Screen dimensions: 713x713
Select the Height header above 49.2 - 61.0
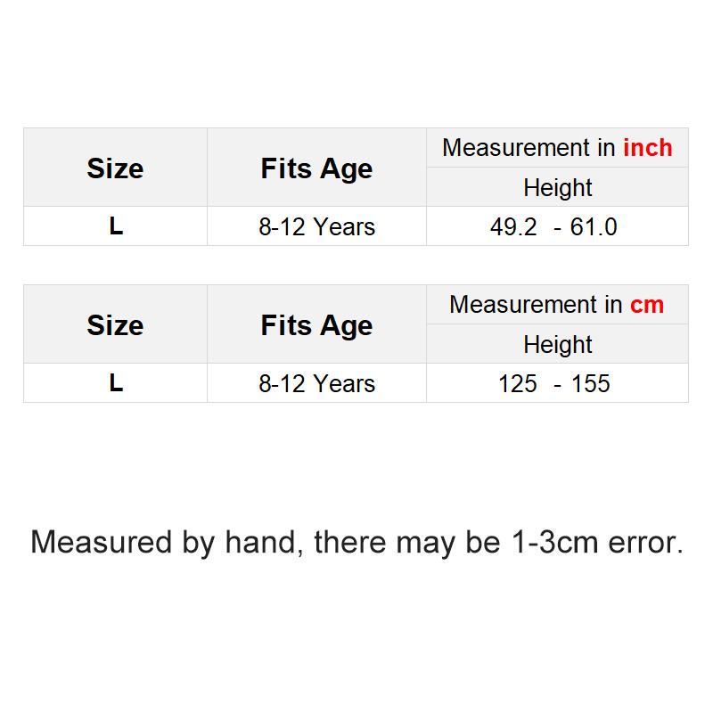point(557,188)
